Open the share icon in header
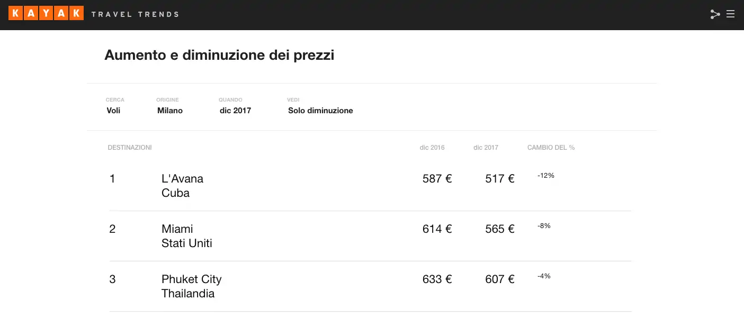 [x=715, y=14]
